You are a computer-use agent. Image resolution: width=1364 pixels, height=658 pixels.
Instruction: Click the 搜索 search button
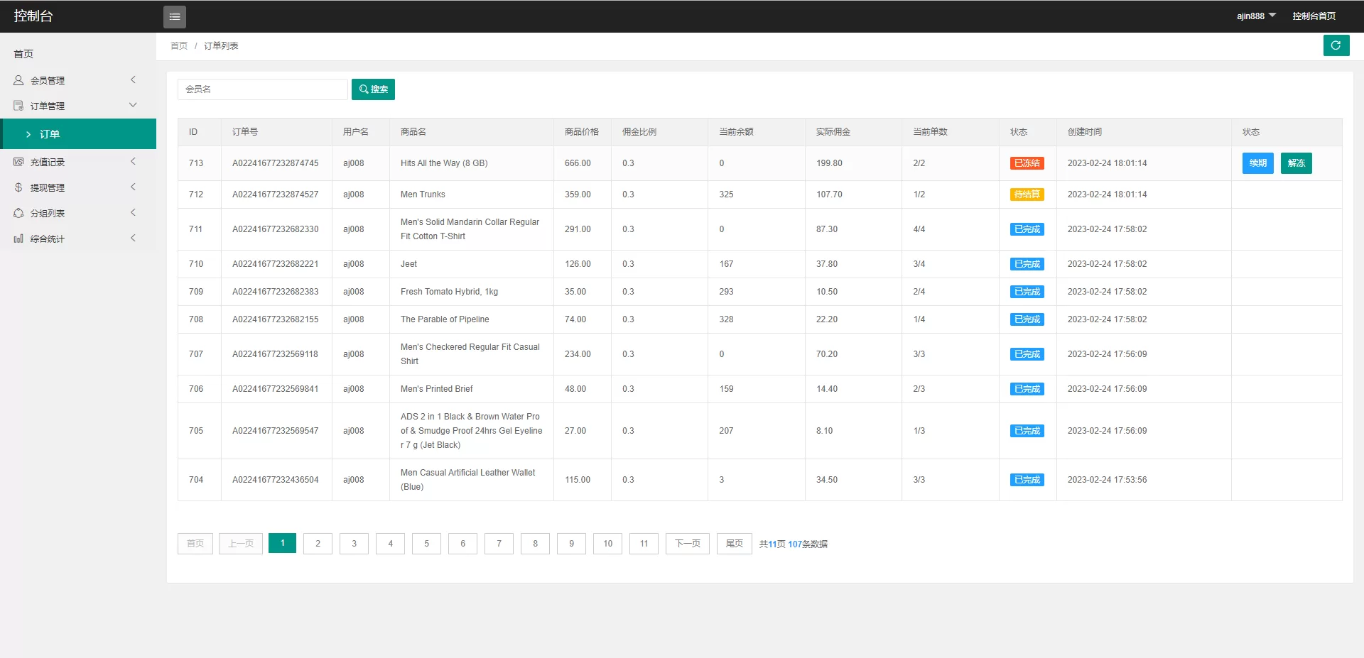click(373, 89)
